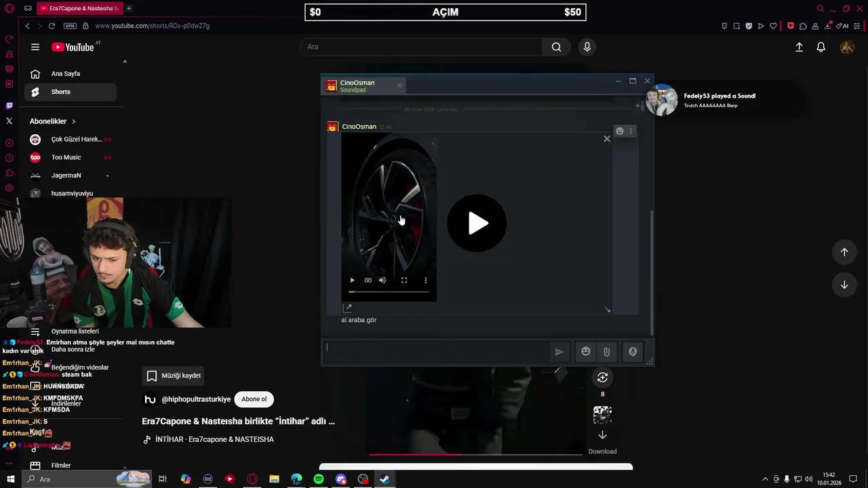Attach a file in Steam chat

[x=607, y=352]
